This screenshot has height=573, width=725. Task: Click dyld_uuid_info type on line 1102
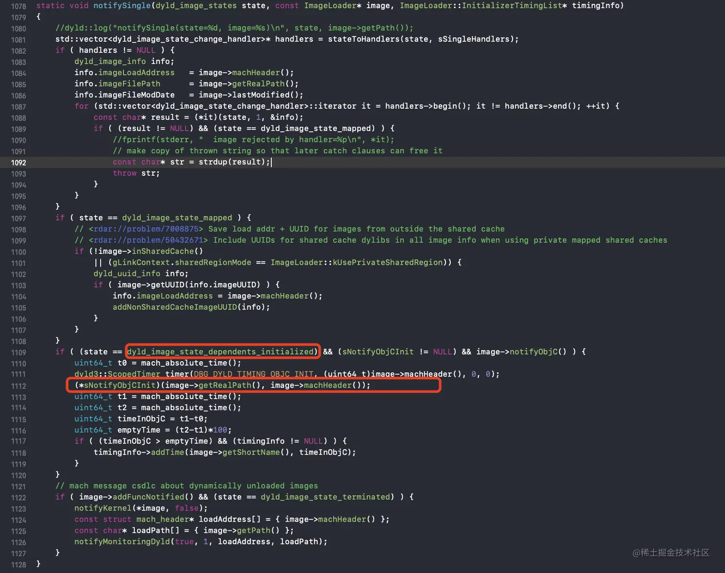127,274
